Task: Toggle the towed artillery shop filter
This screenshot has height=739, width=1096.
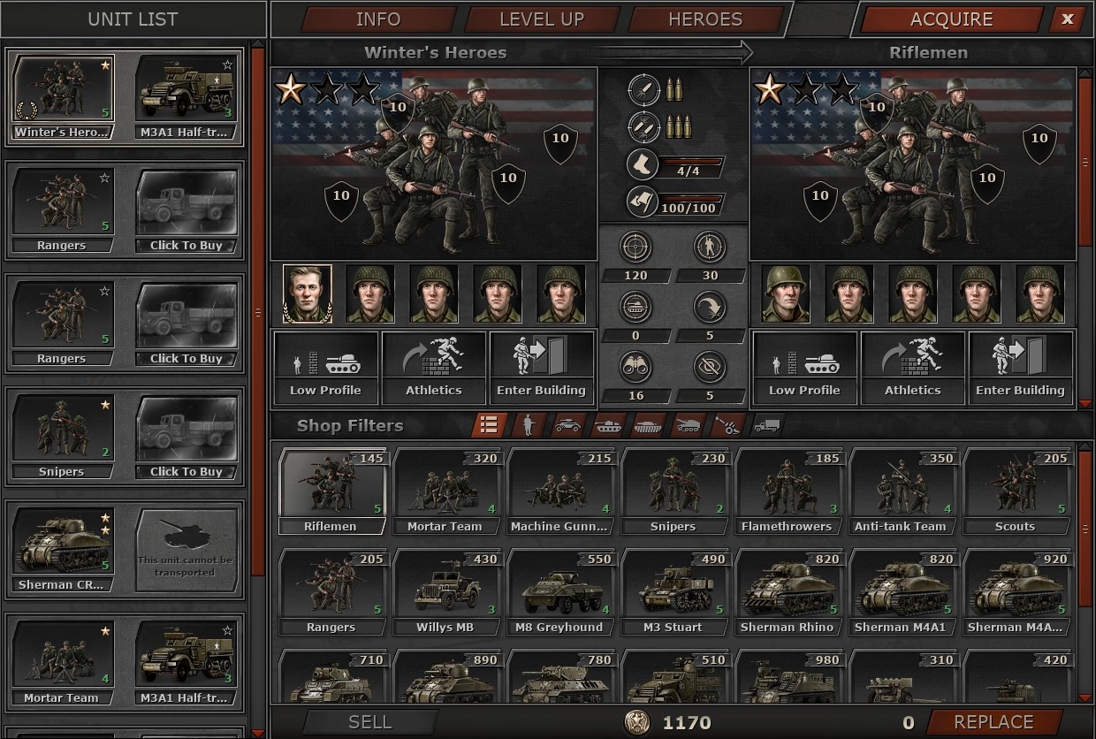Action: click(x=728, y=425)
